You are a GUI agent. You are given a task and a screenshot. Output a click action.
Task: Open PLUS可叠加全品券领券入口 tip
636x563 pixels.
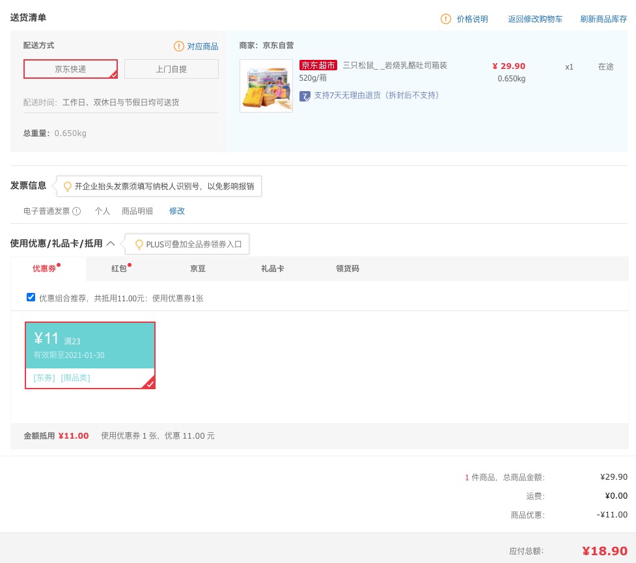click(x=194, y=244)
